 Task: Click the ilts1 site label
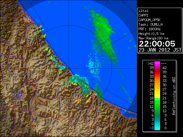(x=144, y=11)
